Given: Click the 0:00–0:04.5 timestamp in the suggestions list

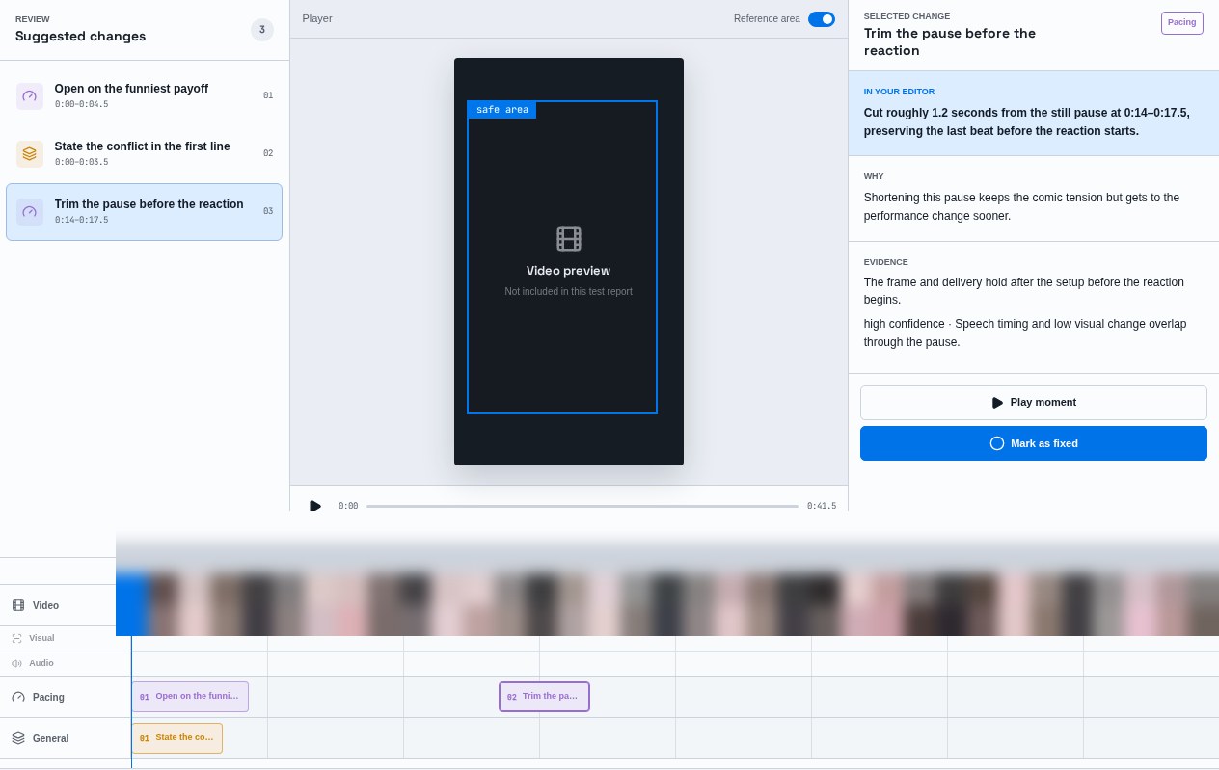Looking at the screenshot, I should pyautogui.click(x=82, y=104).
